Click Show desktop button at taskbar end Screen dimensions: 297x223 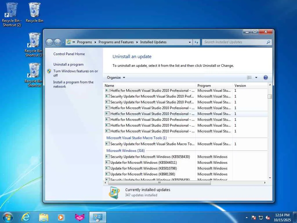click(295, 217)
